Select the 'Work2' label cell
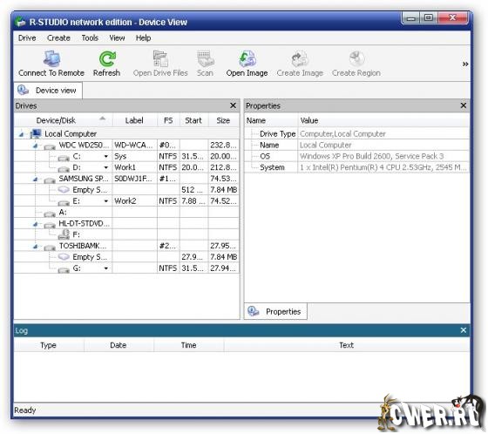The height and width of the screenshot is (434, 488). click(x=135, y=201)
